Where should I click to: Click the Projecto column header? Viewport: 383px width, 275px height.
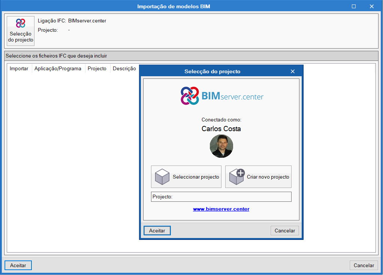point(97,69)
